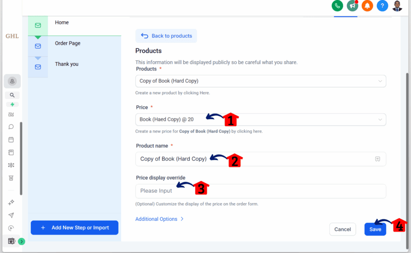Expand Additional Options

coord(159,219)
